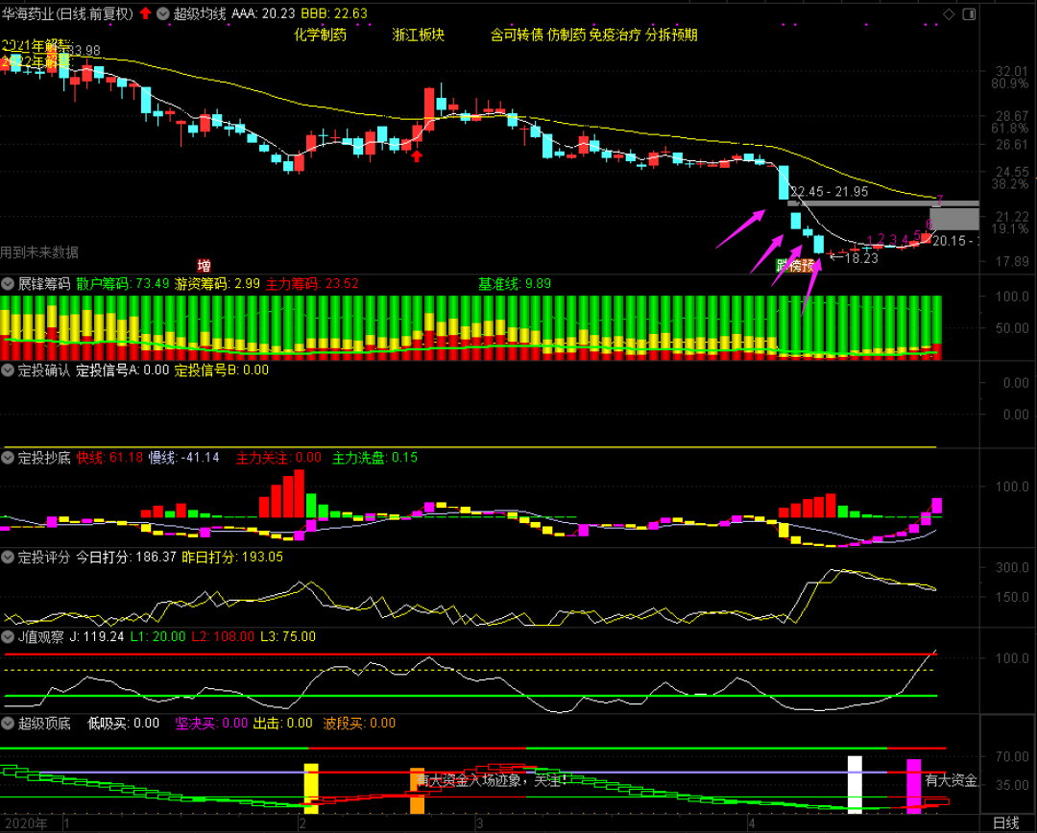
Task: Click the L2: 108.00 value
Action: click(x=223, y=636)
